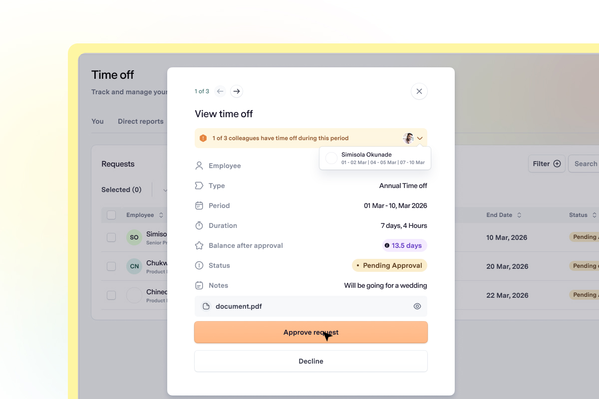Click the previous request arrow
Viewport: 599px width, 399px height.
[220, 91]
